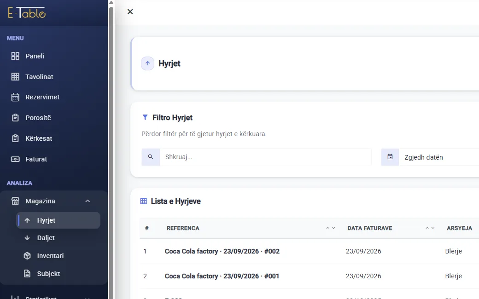Click the Subjekt document icon

click(27, 274)
